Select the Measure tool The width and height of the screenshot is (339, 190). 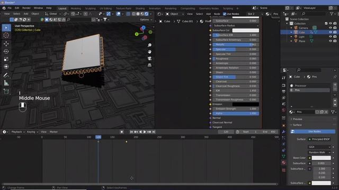point(6,83)
